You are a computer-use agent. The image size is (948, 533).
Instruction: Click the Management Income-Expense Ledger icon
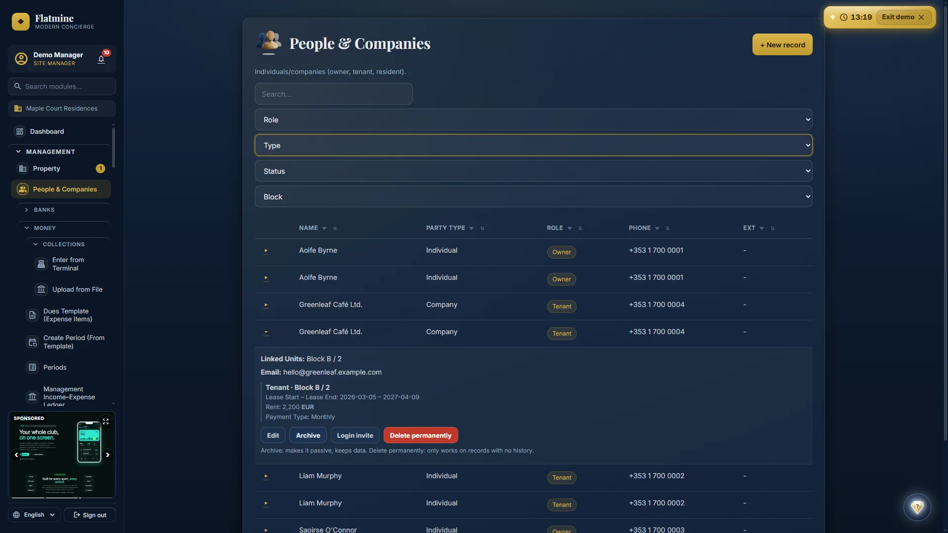(33, 397)
